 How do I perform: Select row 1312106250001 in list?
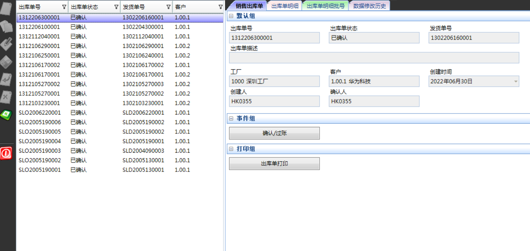coord(120,55)
